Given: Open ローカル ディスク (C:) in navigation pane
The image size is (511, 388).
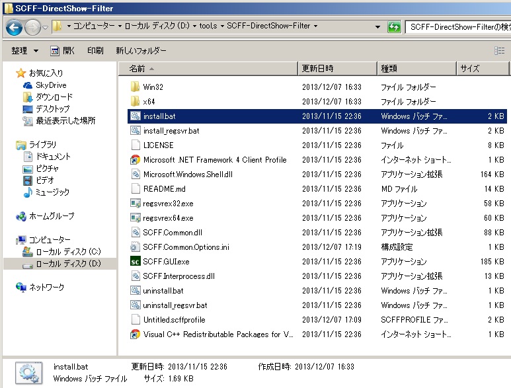Looking at the screenshot, I should click(x=68, y=251).
